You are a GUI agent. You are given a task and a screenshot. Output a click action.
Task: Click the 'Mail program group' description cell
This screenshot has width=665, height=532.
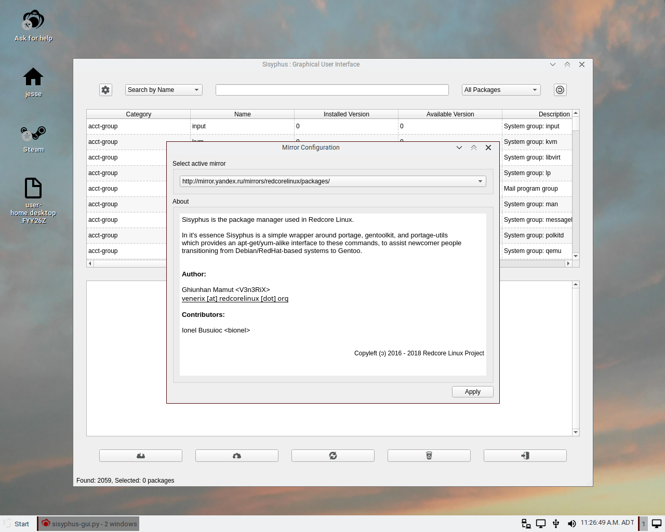pyautogui.click(x=537, y=189)
